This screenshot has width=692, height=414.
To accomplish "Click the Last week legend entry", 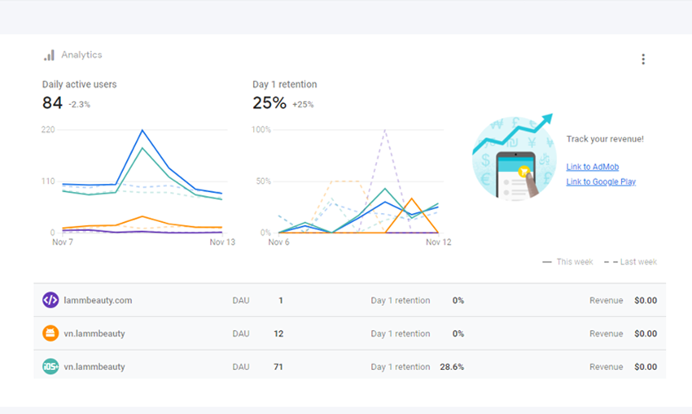I will [630, 262].
